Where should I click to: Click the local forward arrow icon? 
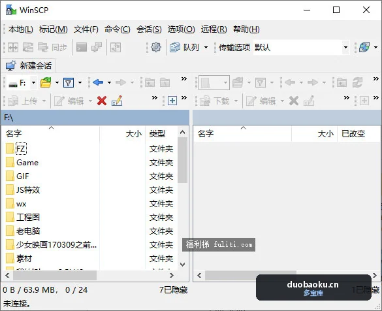coord(121,82)
